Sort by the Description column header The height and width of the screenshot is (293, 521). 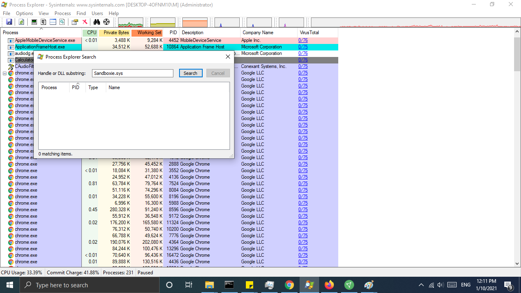click(x=210, y=33)
